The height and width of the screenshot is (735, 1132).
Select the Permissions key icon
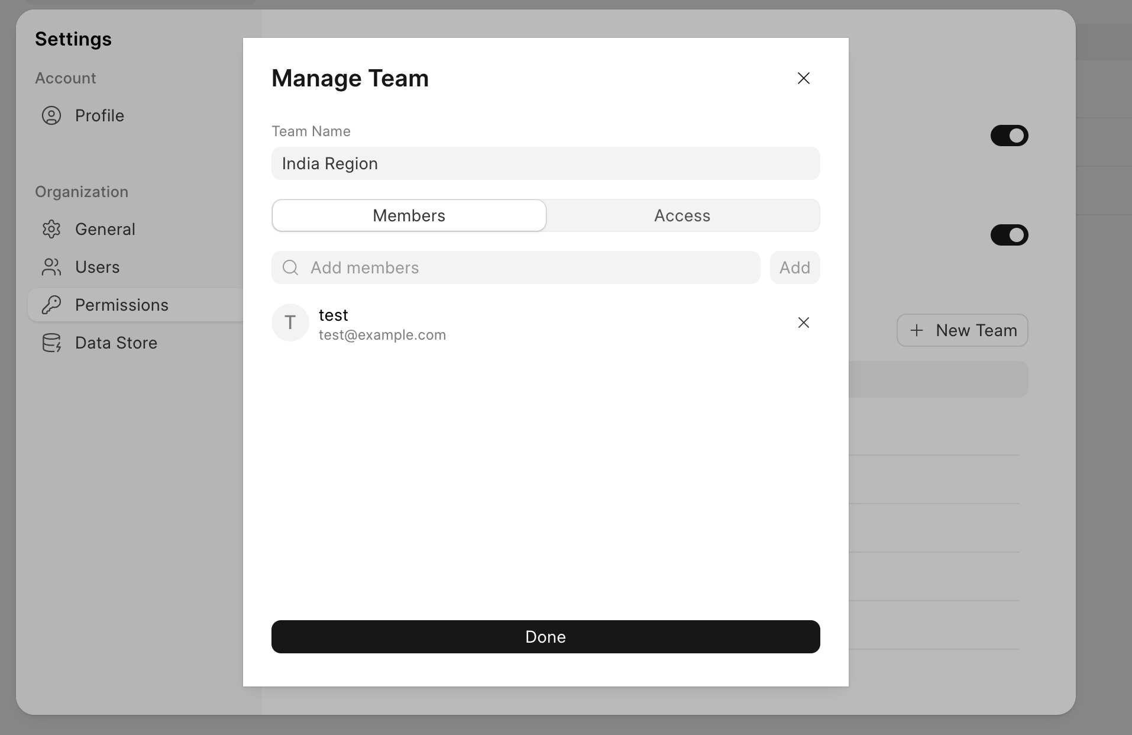click(x=51, y=305)
